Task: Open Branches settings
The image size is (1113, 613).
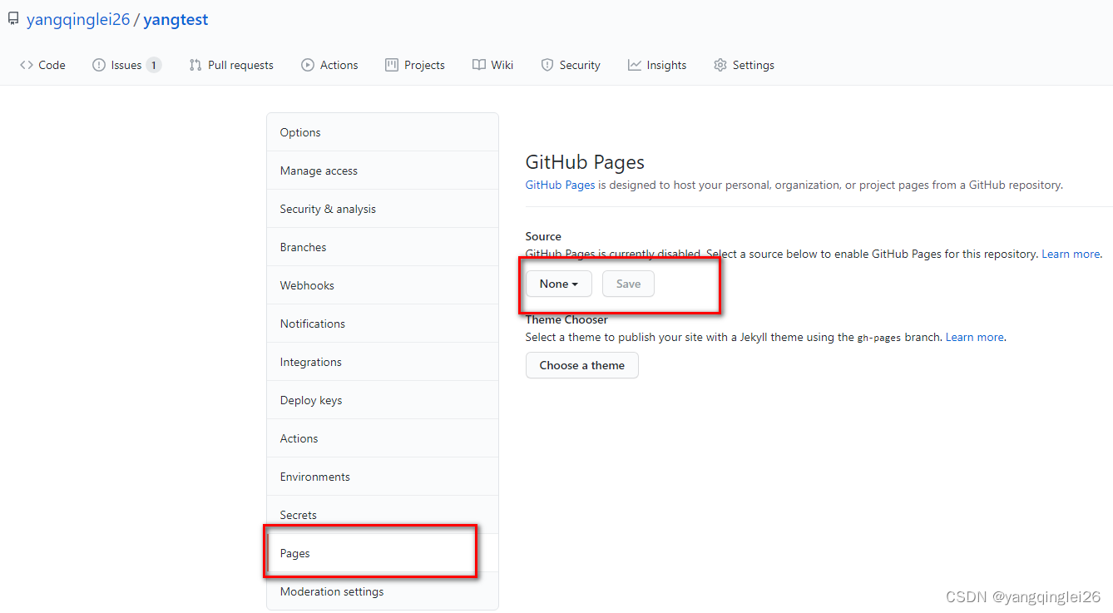Action: 383,247
